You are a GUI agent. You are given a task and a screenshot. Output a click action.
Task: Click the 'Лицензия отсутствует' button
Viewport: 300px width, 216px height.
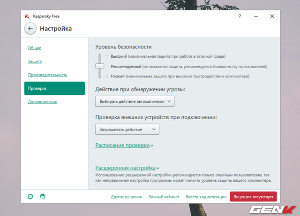pyautogui.click(x=253, y=197)
